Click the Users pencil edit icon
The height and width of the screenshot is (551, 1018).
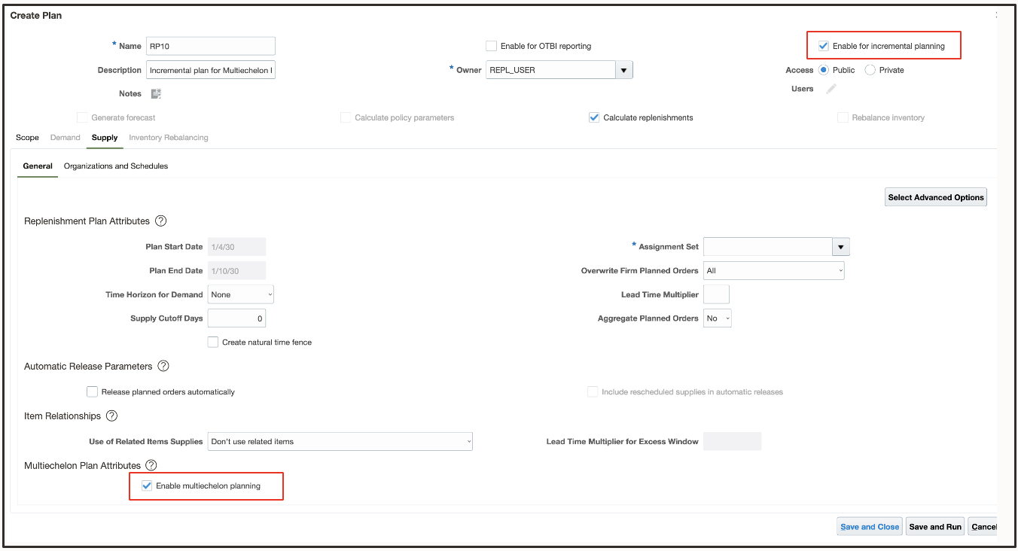click(x=831, y=88)
